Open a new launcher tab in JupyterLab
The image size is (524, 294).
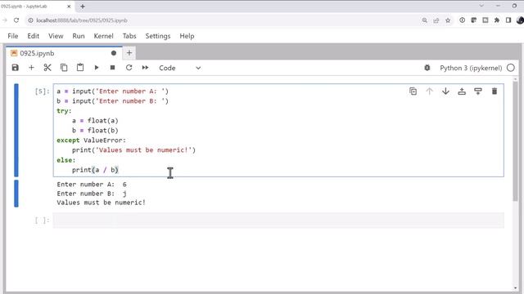pos(129,52)
